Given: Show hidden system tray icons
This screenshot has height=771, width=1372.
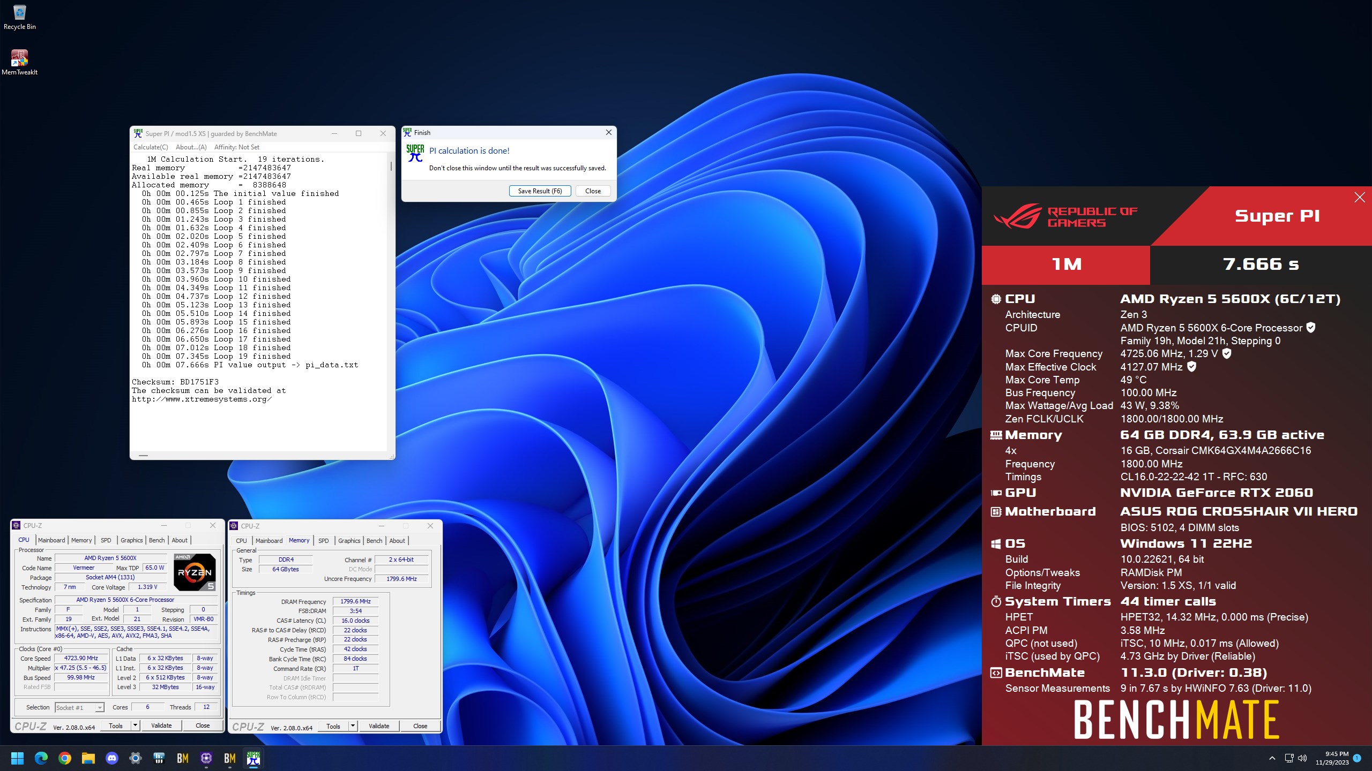Looking at the screenshot, I should coord(1272,758).
